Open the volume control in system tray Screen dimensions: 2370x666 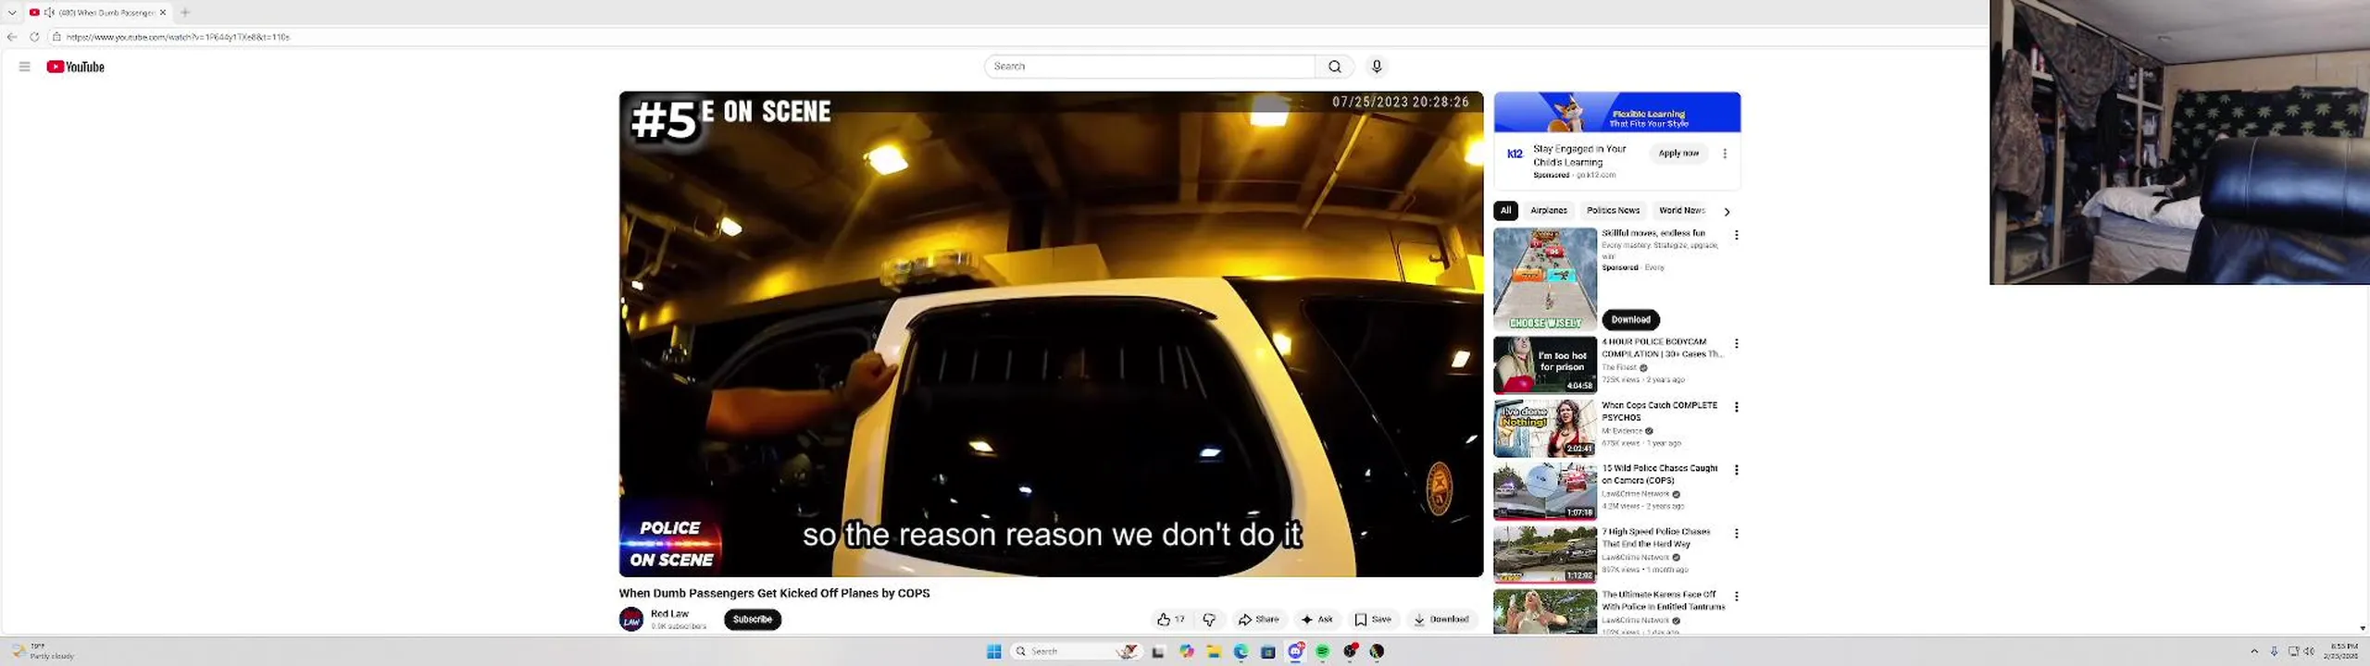tap(2309, 652)
